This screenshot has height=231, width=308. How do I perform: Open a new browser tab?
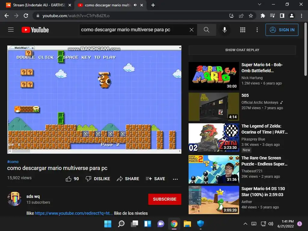pos(153,5)
